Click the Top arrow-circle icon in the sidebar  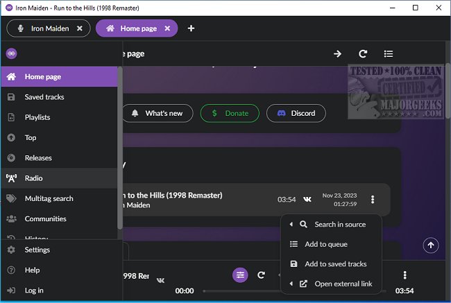[x=11, y=138]
